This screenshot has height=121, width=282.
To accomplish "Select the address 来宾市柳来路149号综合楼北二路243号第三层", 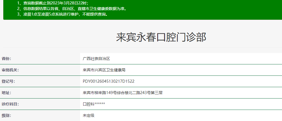I will click(123, 93).
